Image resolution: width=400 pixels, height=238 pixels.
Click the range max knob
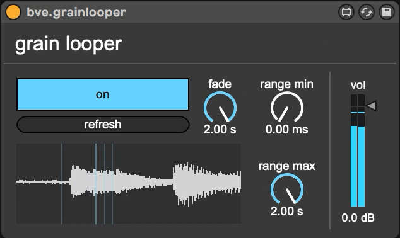click(286, 190)
